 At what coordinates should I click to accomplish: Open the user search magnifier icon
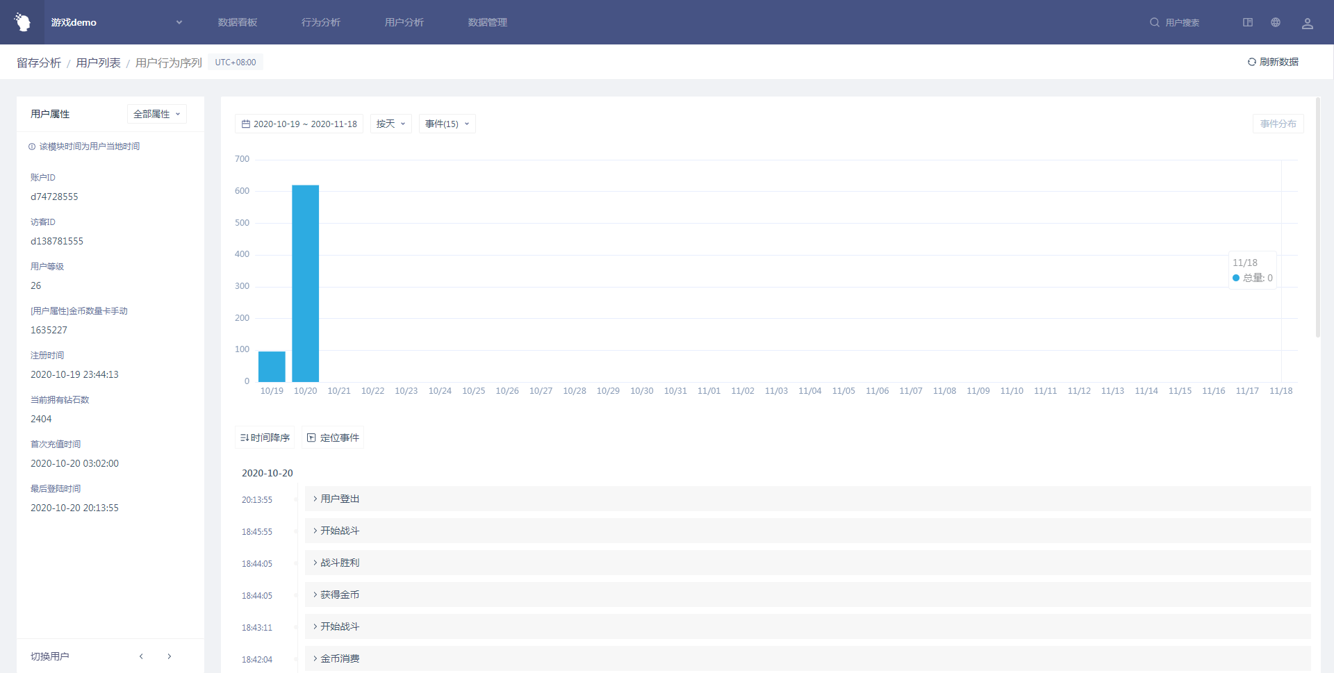pos(1154,22)
